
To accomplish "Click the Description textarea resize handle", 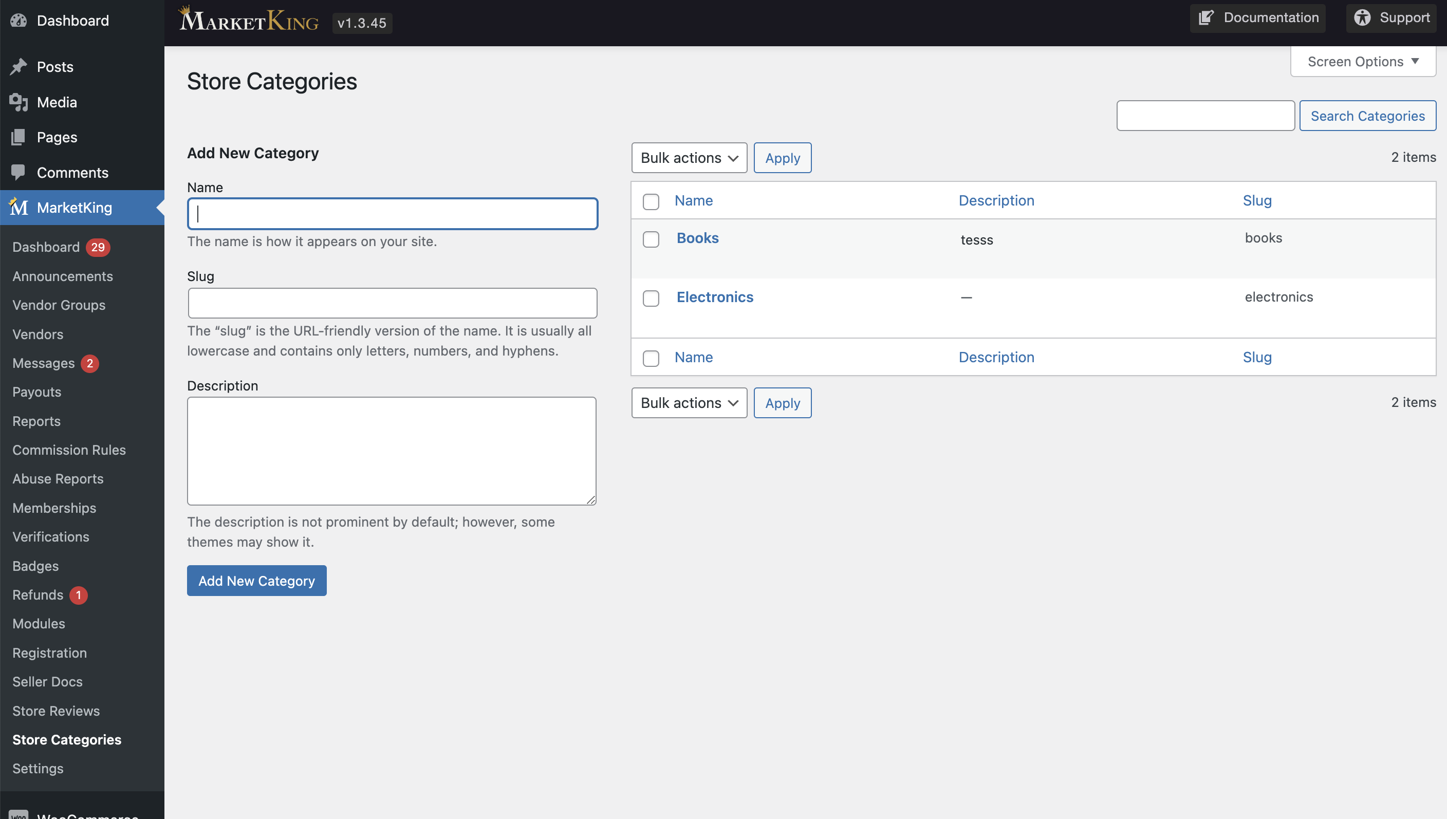I will (x=590, y=499).
